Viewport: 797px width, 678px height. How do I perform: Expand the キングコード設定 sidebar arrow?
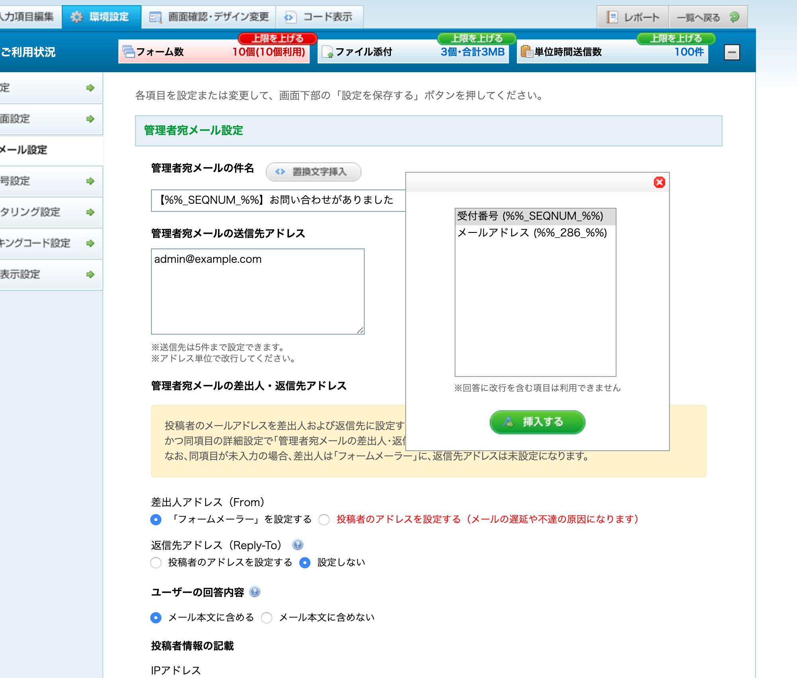click(x=90, y=243)
